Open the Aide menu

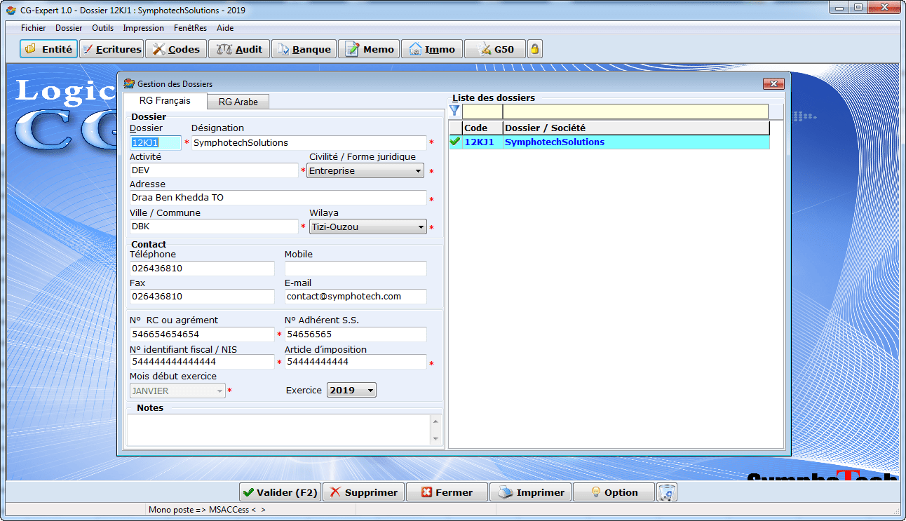[225, 28]
